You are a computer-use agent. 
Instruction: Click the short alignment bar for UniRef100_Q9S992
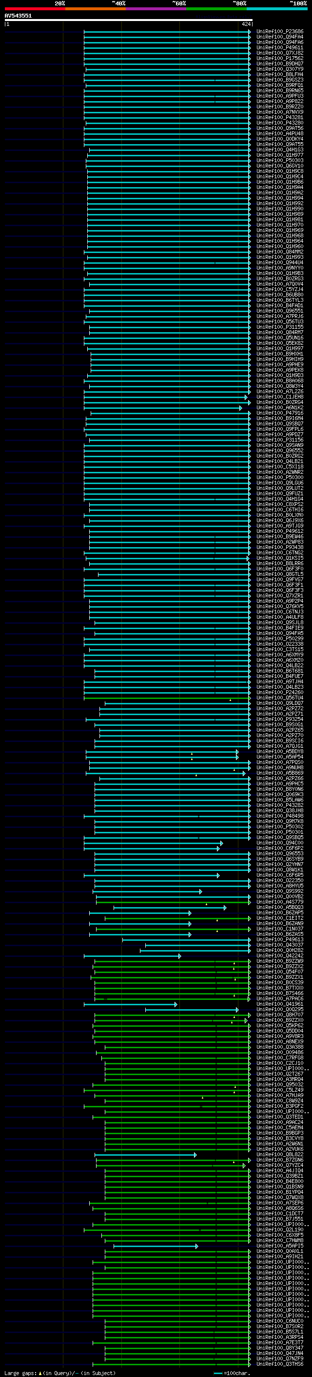(147, 891)
